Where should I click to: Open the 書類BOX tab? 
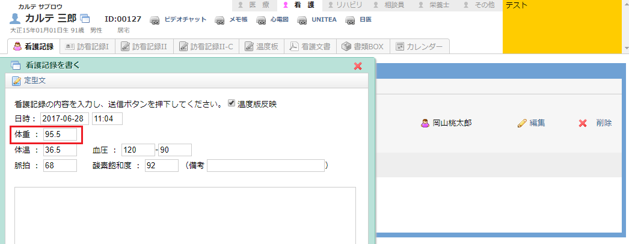(x=363, y=46)
